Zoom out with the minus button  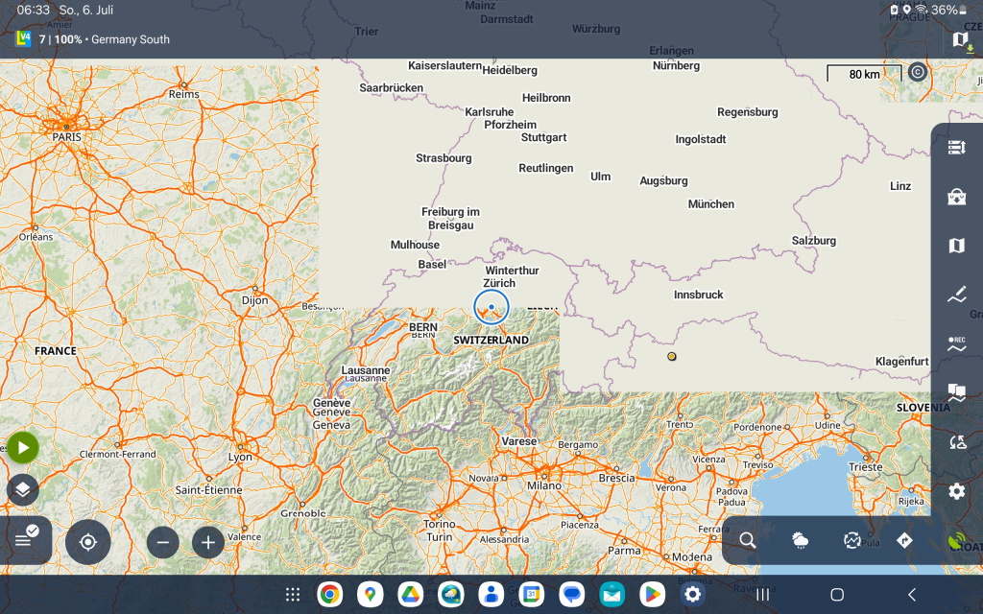(162, 542)
